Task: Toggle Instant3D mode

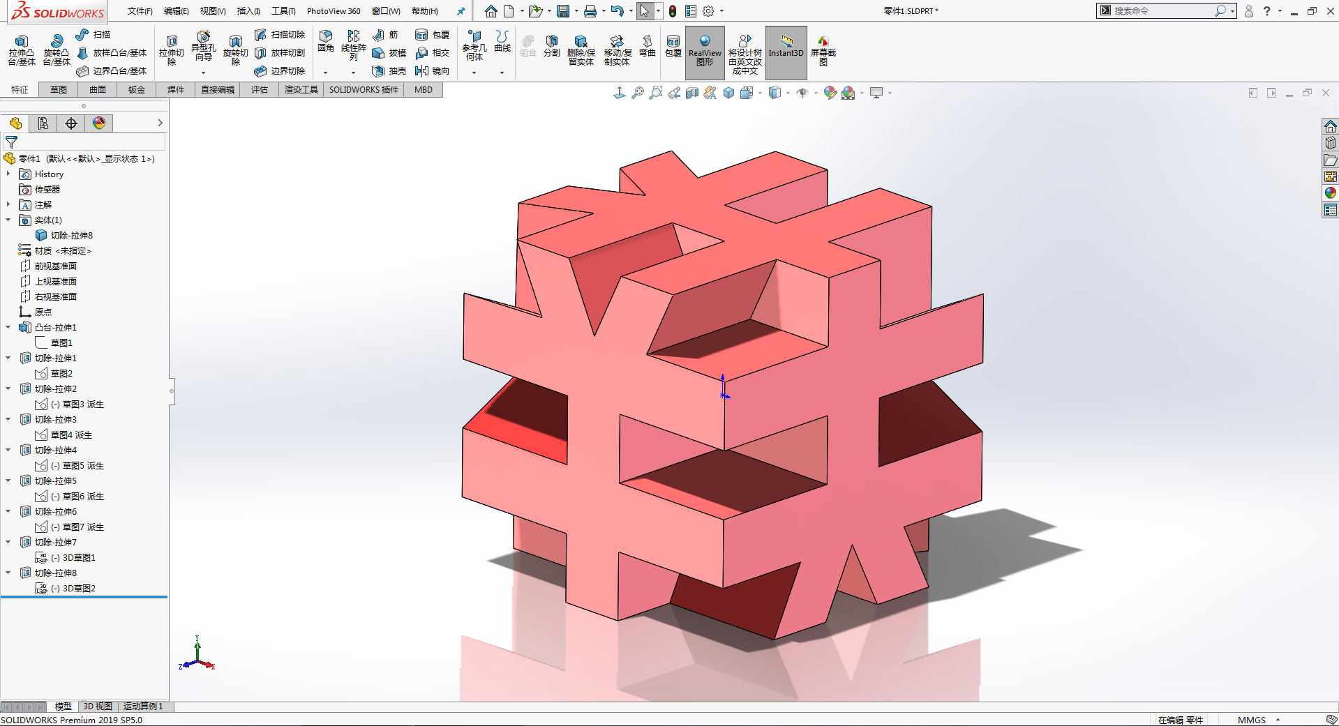Action: coord(786,52)
